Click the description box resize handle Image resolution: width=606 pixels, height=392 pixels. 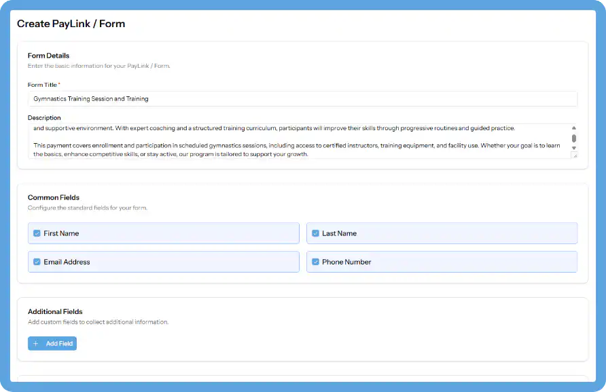point(575,157)
